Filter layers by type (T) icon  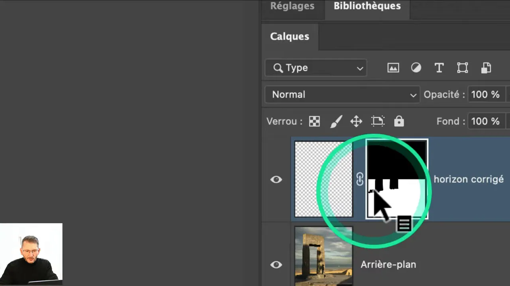[439, 68]
